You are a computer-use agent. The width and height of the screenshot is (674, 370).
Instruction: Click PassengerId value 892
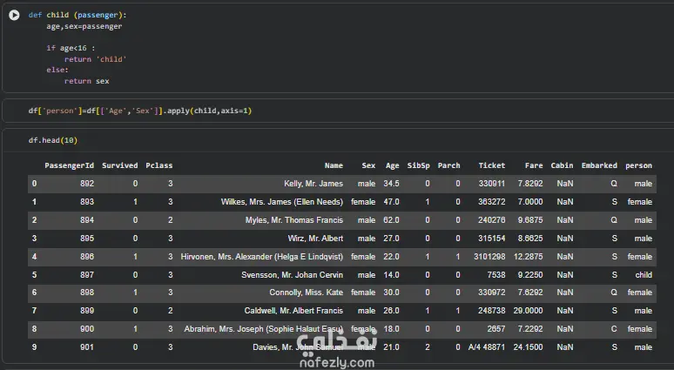87,184
